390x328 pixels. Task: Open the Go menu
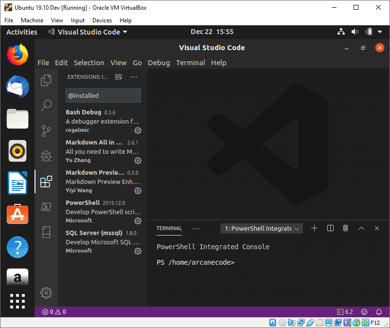[137, 63]
